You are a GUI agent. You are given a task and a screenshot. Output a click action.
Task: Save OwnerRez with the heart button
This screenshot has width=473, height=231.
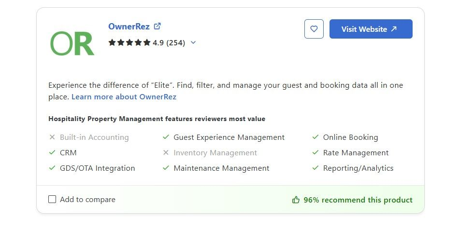pos(314,29)
